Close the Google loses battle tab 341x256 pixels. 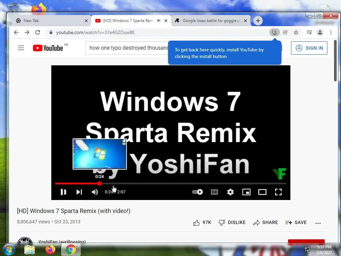click(245, 21)
